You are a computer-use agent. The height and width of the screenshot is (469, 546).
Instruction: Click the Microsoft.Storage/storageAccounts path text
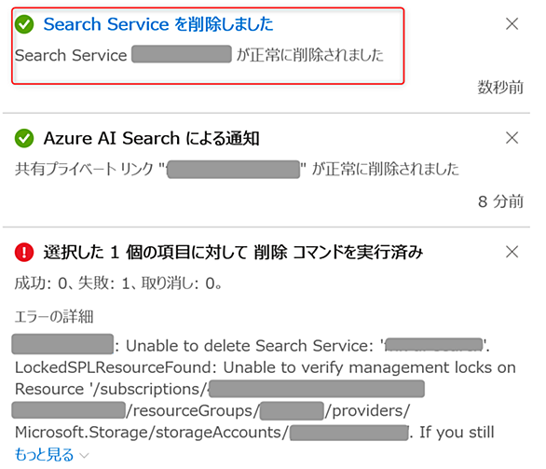point(152,433)
